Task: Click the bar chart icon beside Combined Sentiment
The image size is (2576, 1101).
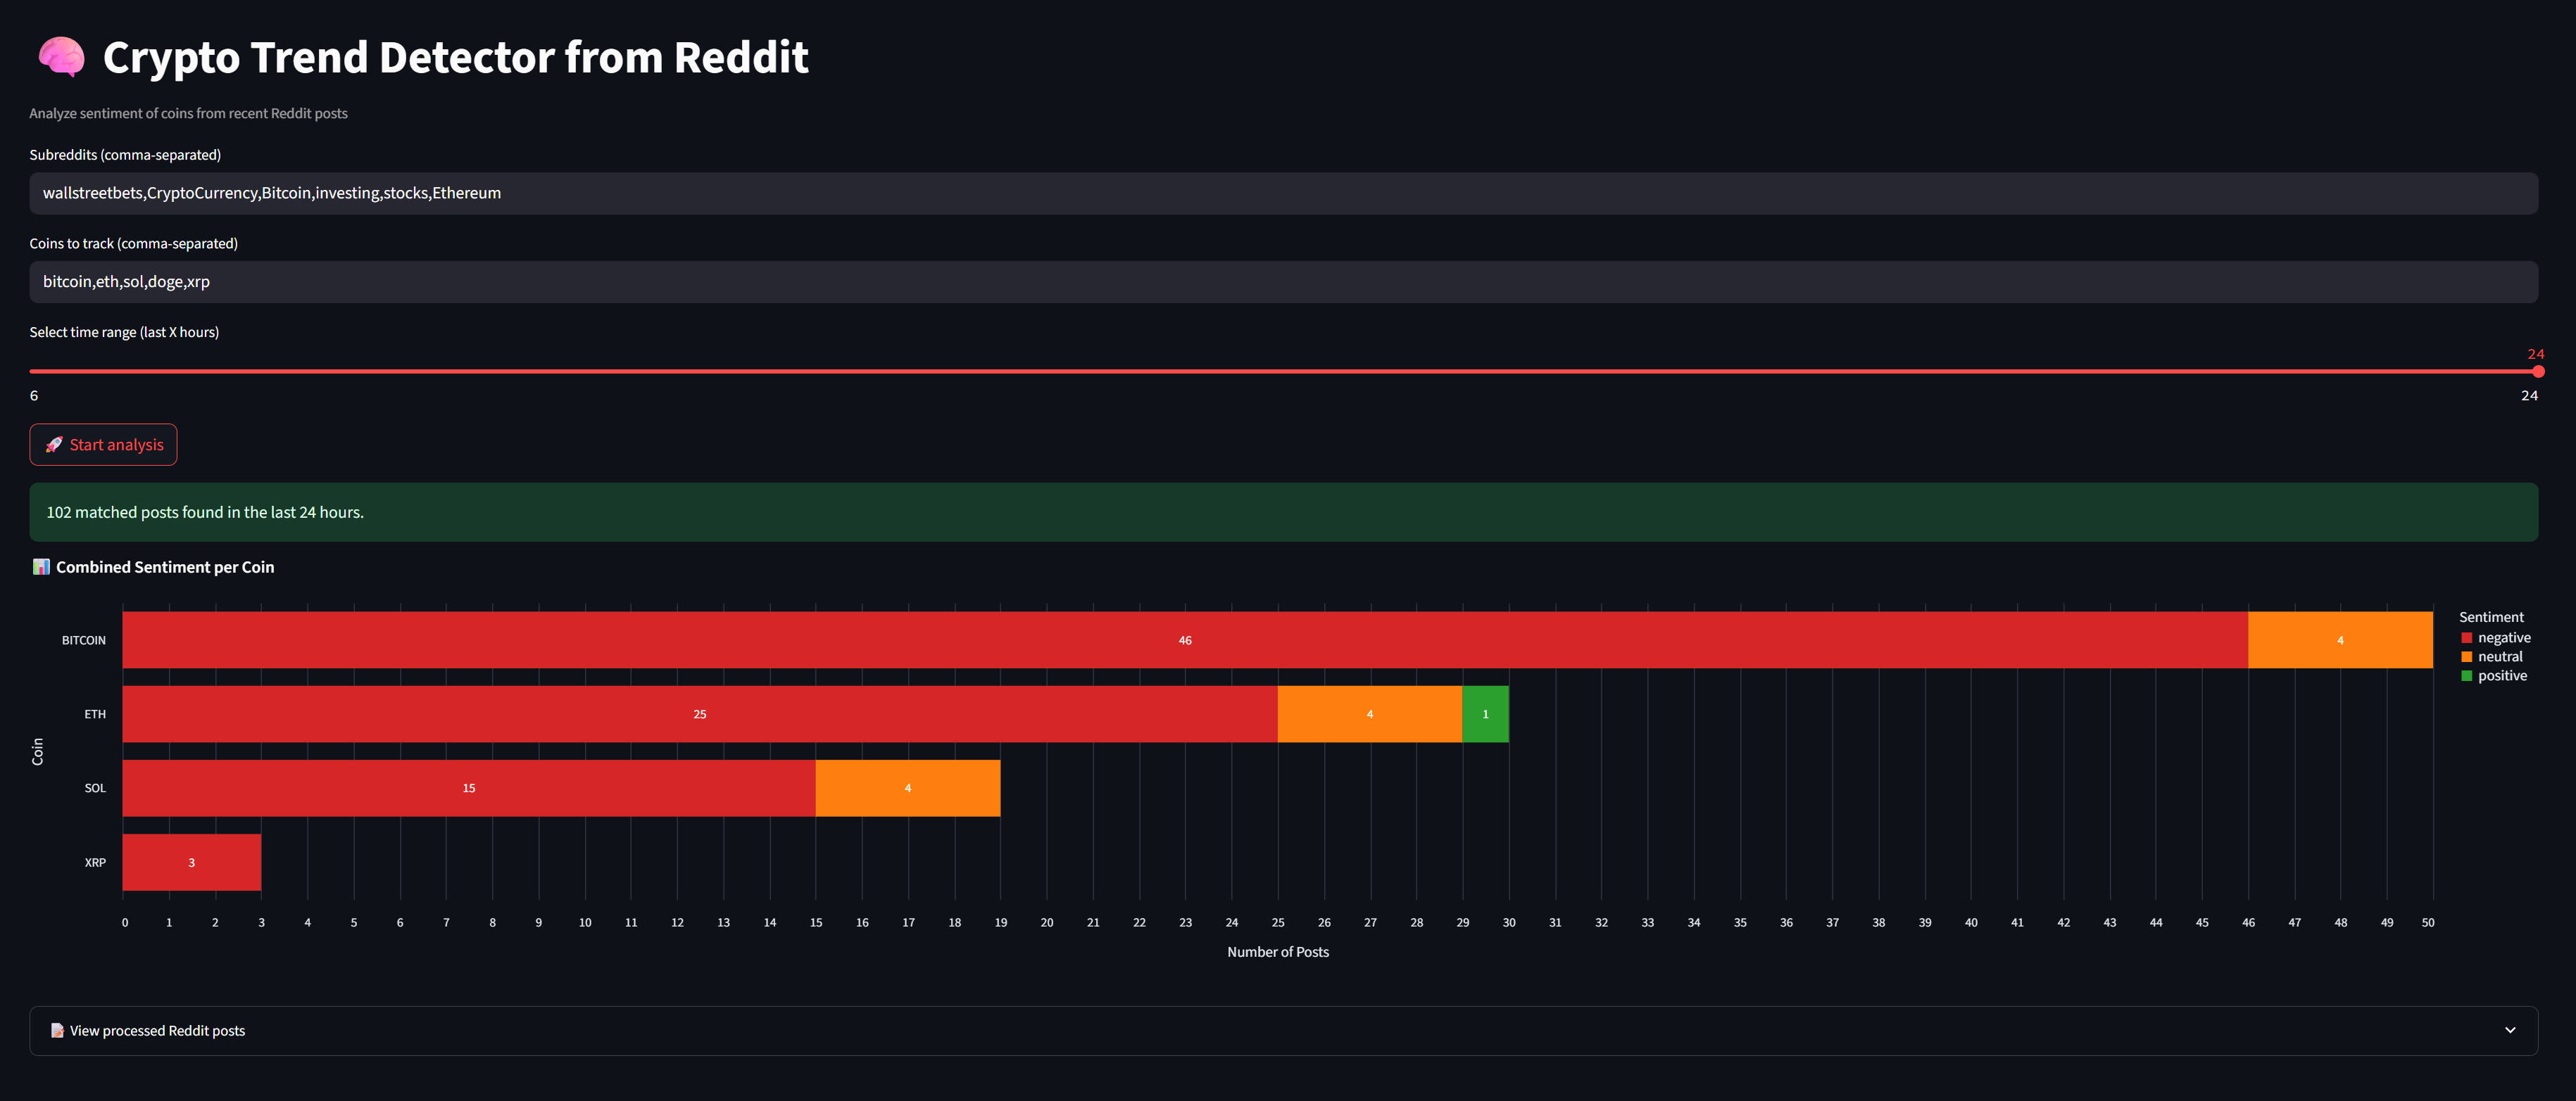Action: point(41,568)
